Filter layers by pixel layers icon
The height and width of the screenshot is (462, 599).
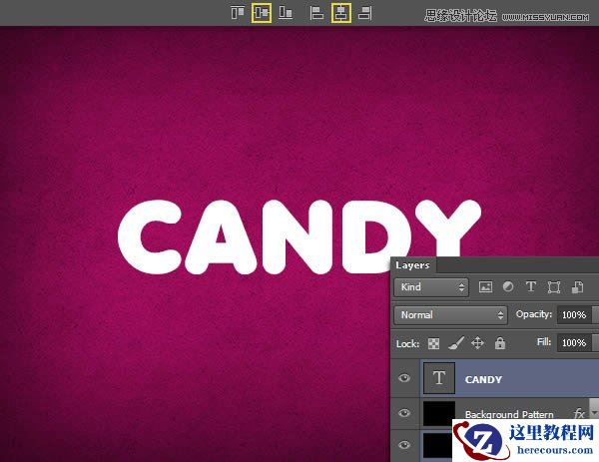[485, 287]
